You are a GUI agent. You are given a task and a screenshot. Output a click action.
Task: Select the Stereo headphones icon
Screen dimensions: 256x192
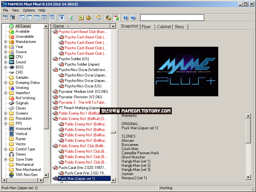[12, 154]
